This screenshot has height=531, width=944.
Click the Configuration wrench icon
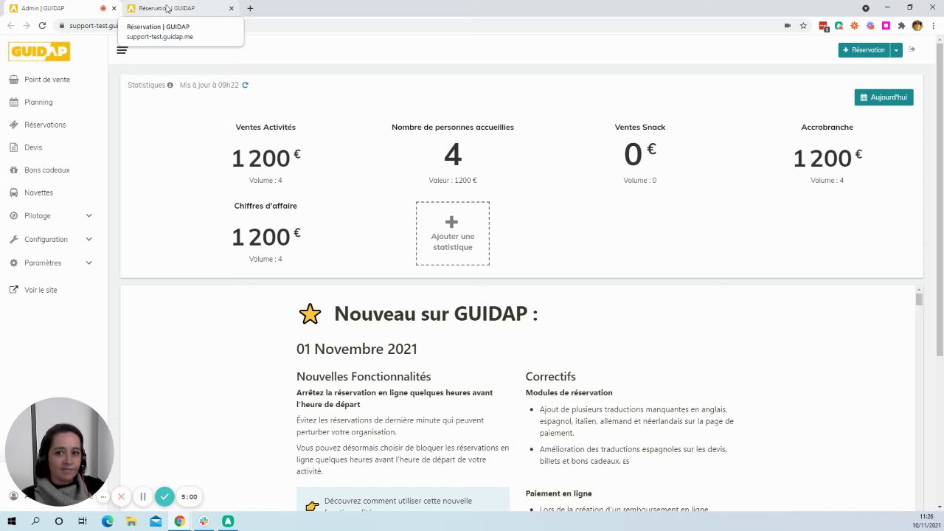click(13, 239)
